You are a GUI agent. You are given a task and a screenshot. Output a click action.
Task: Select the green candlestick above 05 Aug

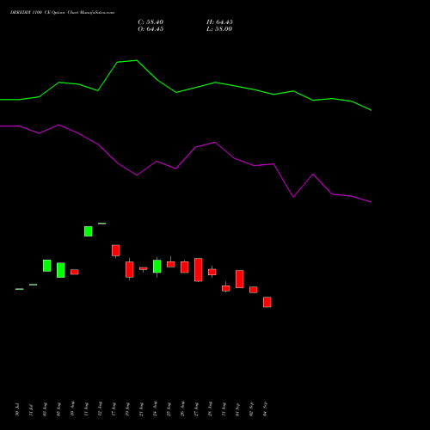click(61, 270)
